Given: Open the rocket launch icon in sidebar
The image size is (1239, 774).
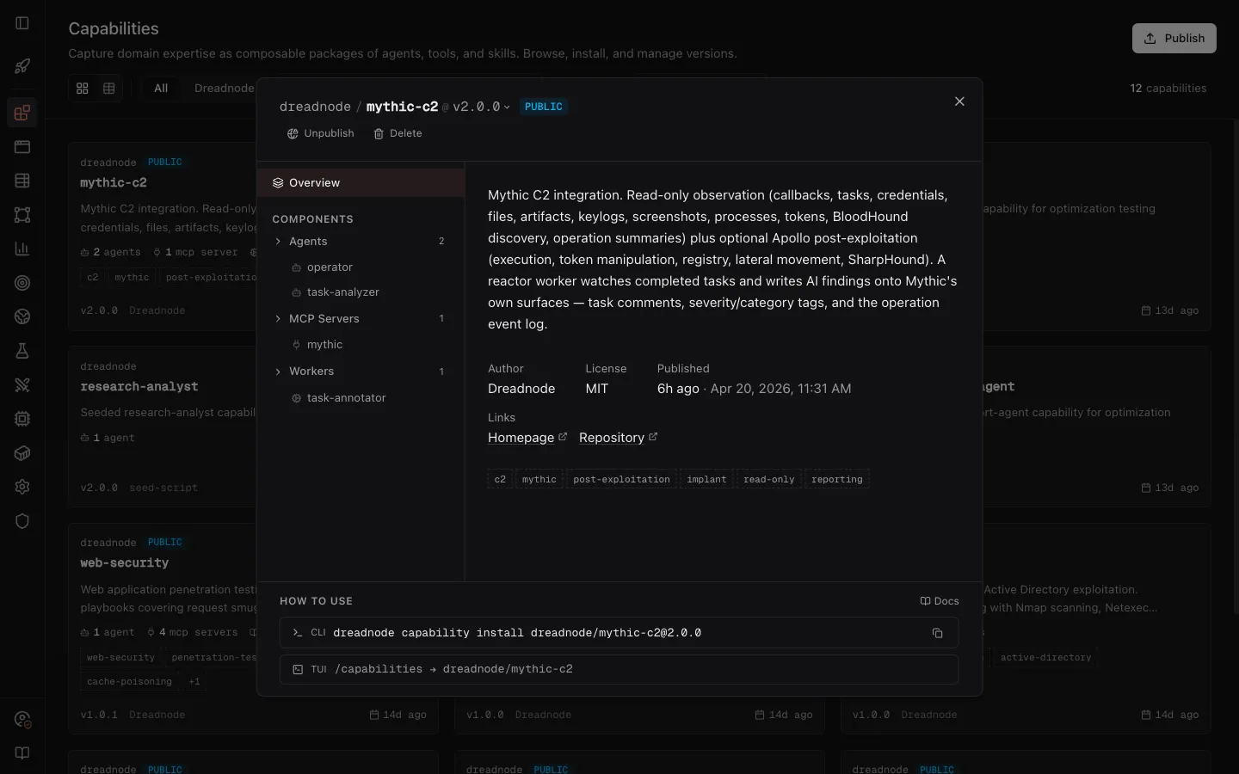Looking at the screenshot, I should [22, 66].
